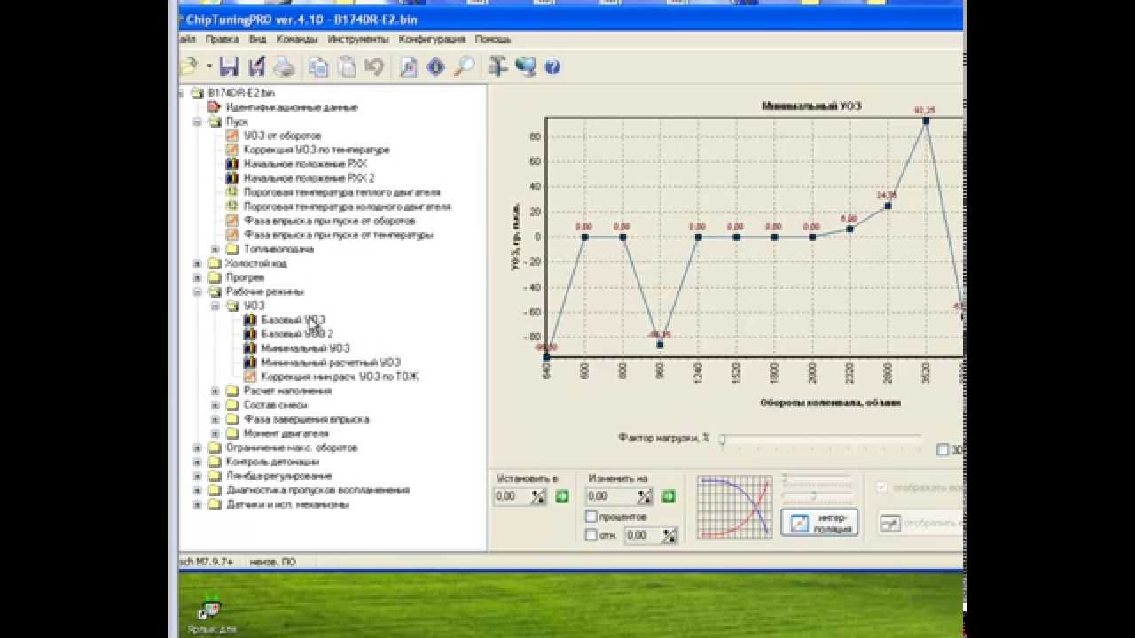Save the firmware with the floppy icon

(229, 66)
